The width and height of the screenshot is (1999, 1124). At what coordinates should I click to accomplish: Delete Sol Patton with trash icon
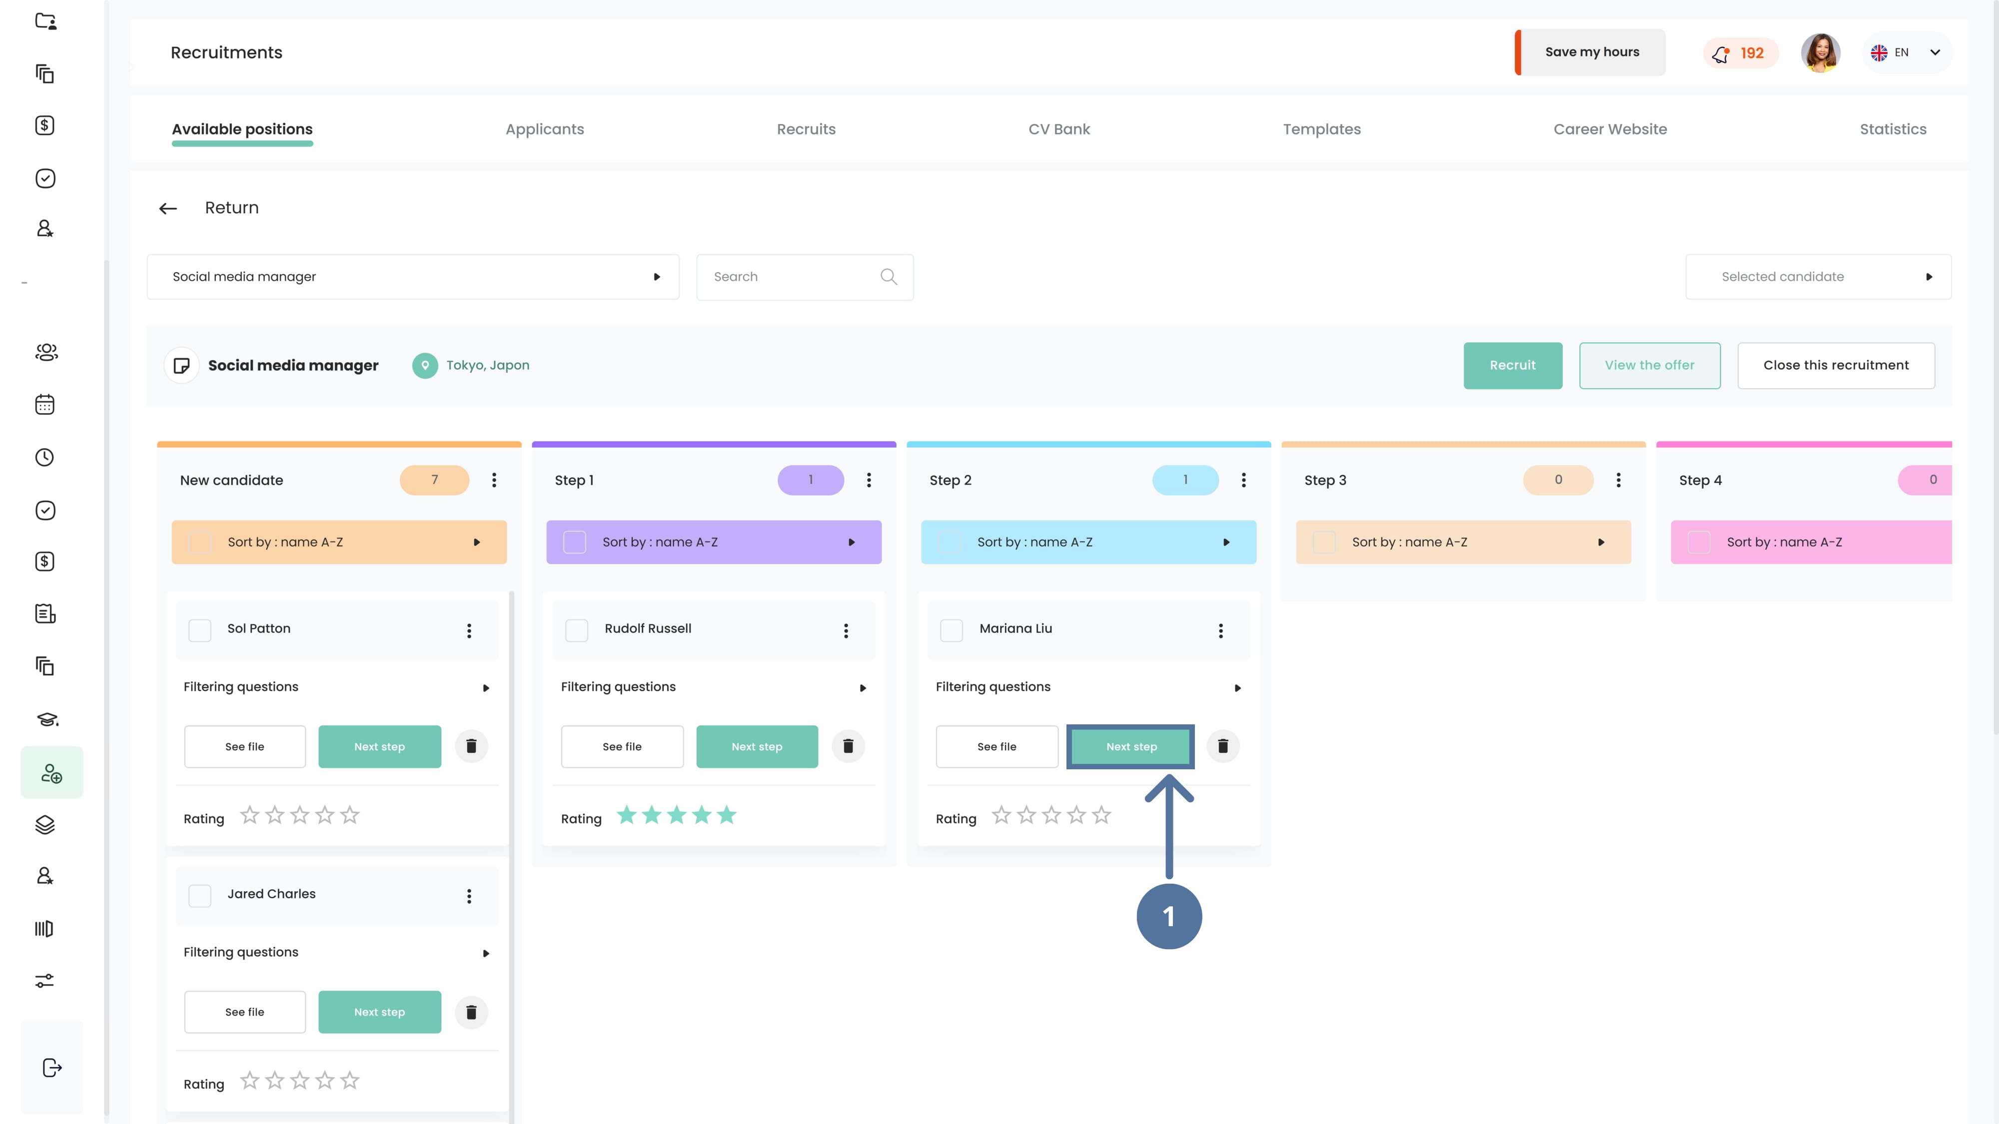(x=471, y=746)
